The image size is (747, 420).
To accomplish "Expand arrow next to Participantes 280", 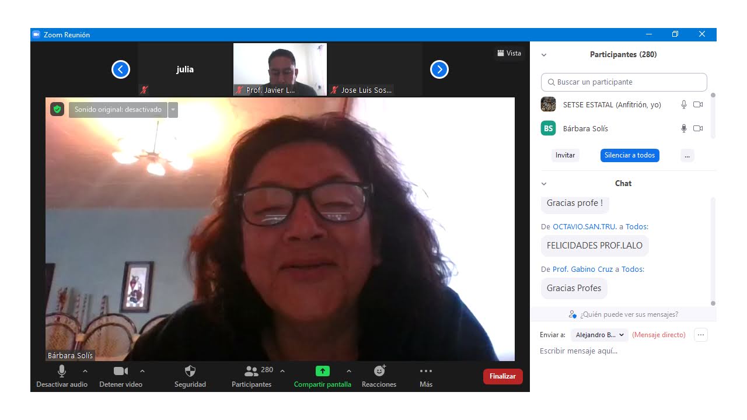I will 282,371.
